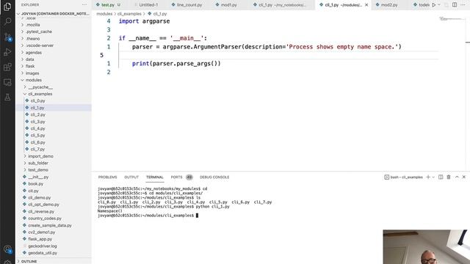The height and width of the screenshot is (264, 470).
Task: Split the editor to the right
Action: 455,5
